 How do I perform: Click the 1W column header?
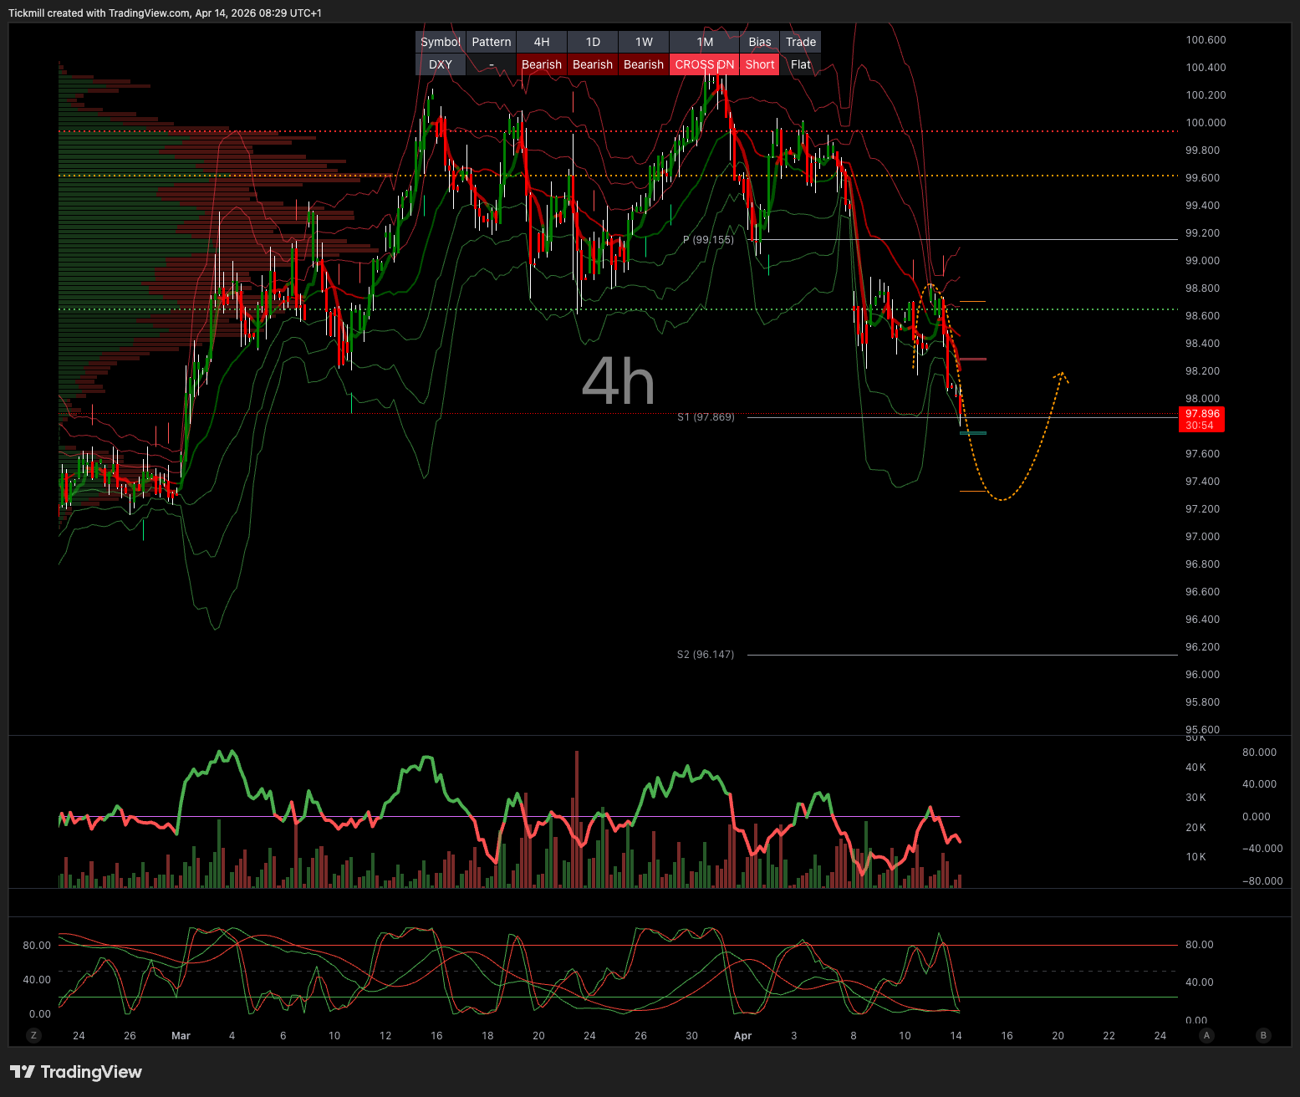tap(644, 42)
